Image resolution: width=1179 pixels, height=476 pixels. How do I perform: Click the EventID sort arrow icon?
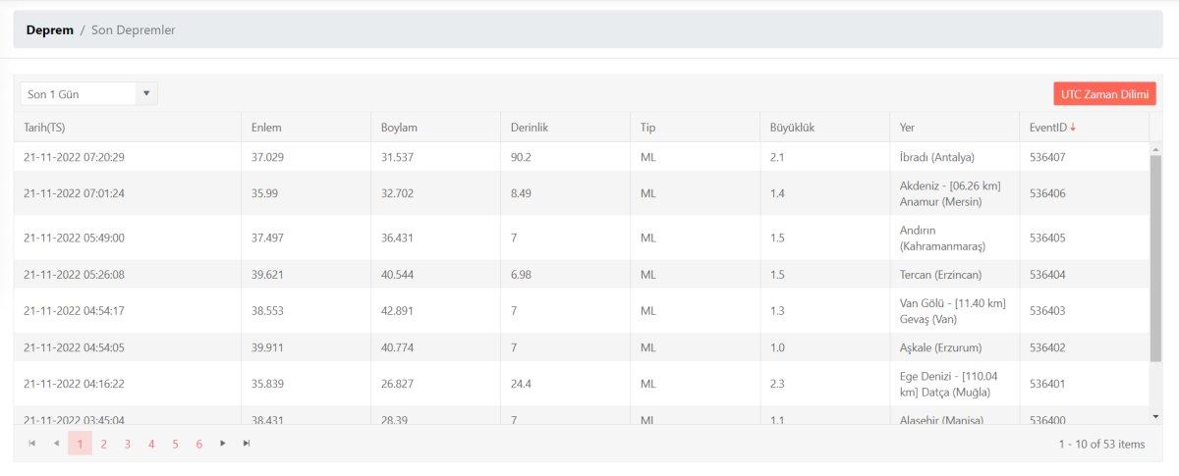pos(1073,128)
